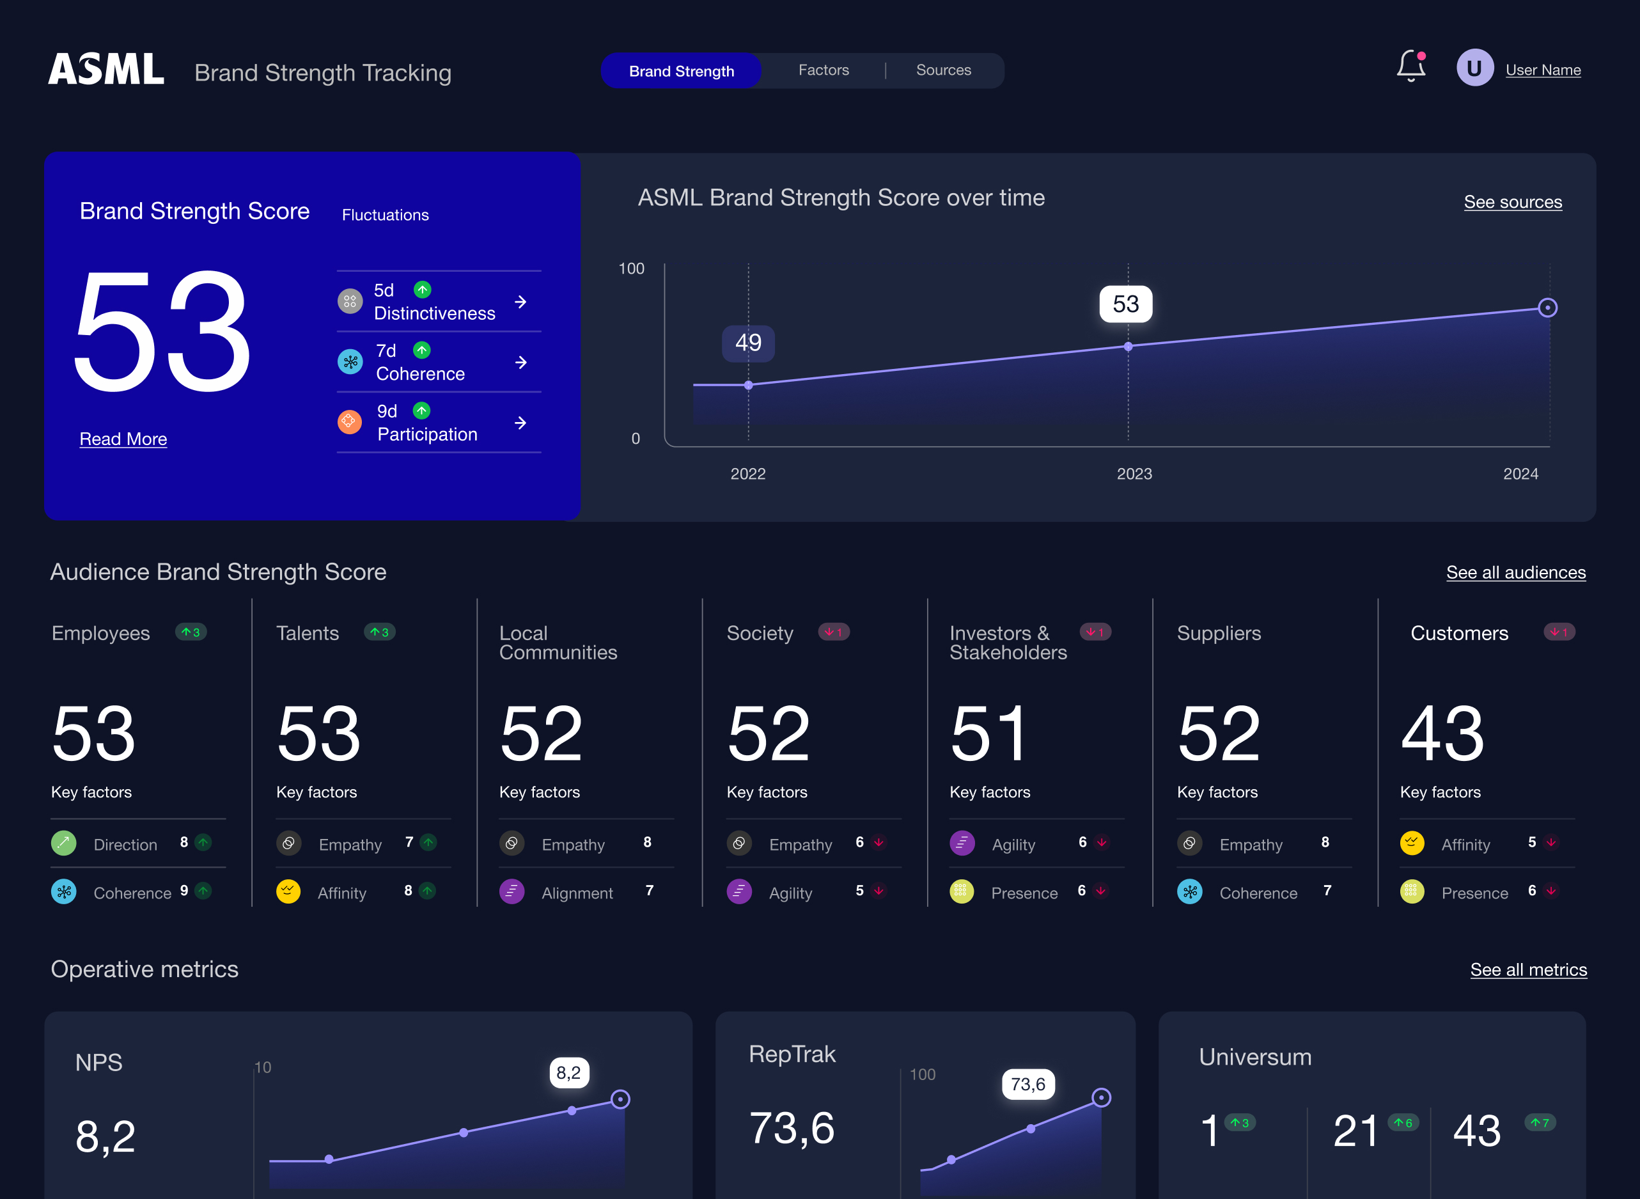
Task: Click the purple Alignment icon under Local Communities
Action: pyautogui.click(x=512, y=891)
